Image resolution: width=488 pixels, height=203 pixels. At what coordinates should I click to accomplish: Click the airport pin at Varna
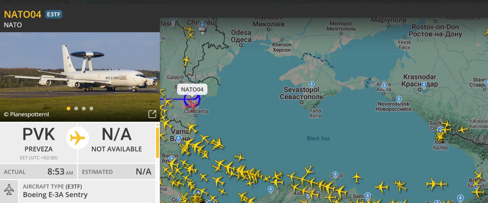pos(178,139)
